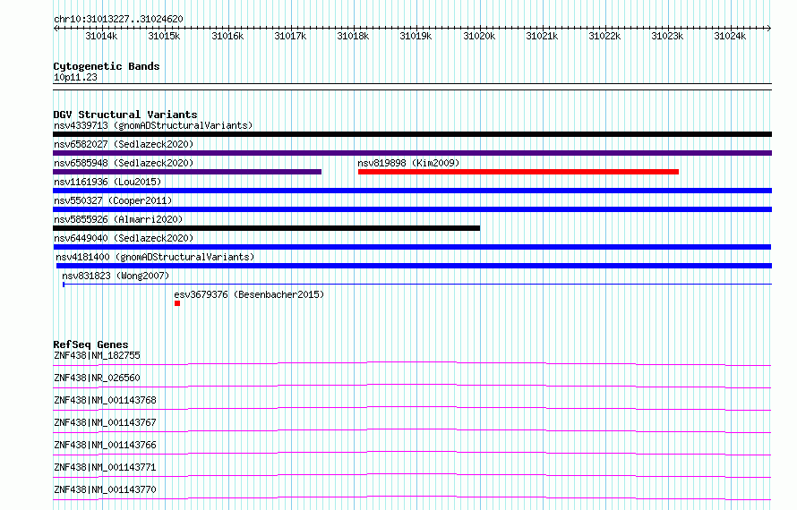Click the 31016k ruler tick label
The image size is (797, 510).
(227, 36)
